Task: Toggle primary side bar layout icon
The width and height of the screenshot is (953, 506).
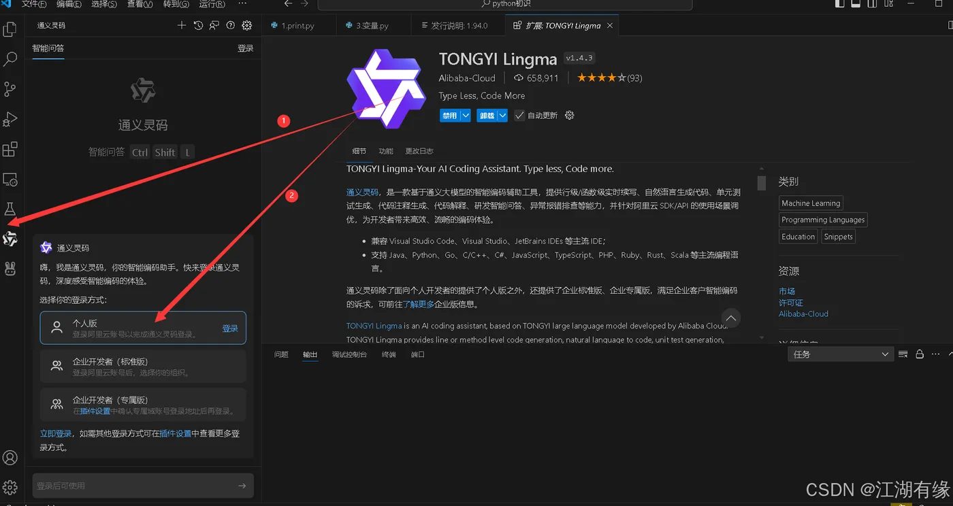Action: coord(839,4)
